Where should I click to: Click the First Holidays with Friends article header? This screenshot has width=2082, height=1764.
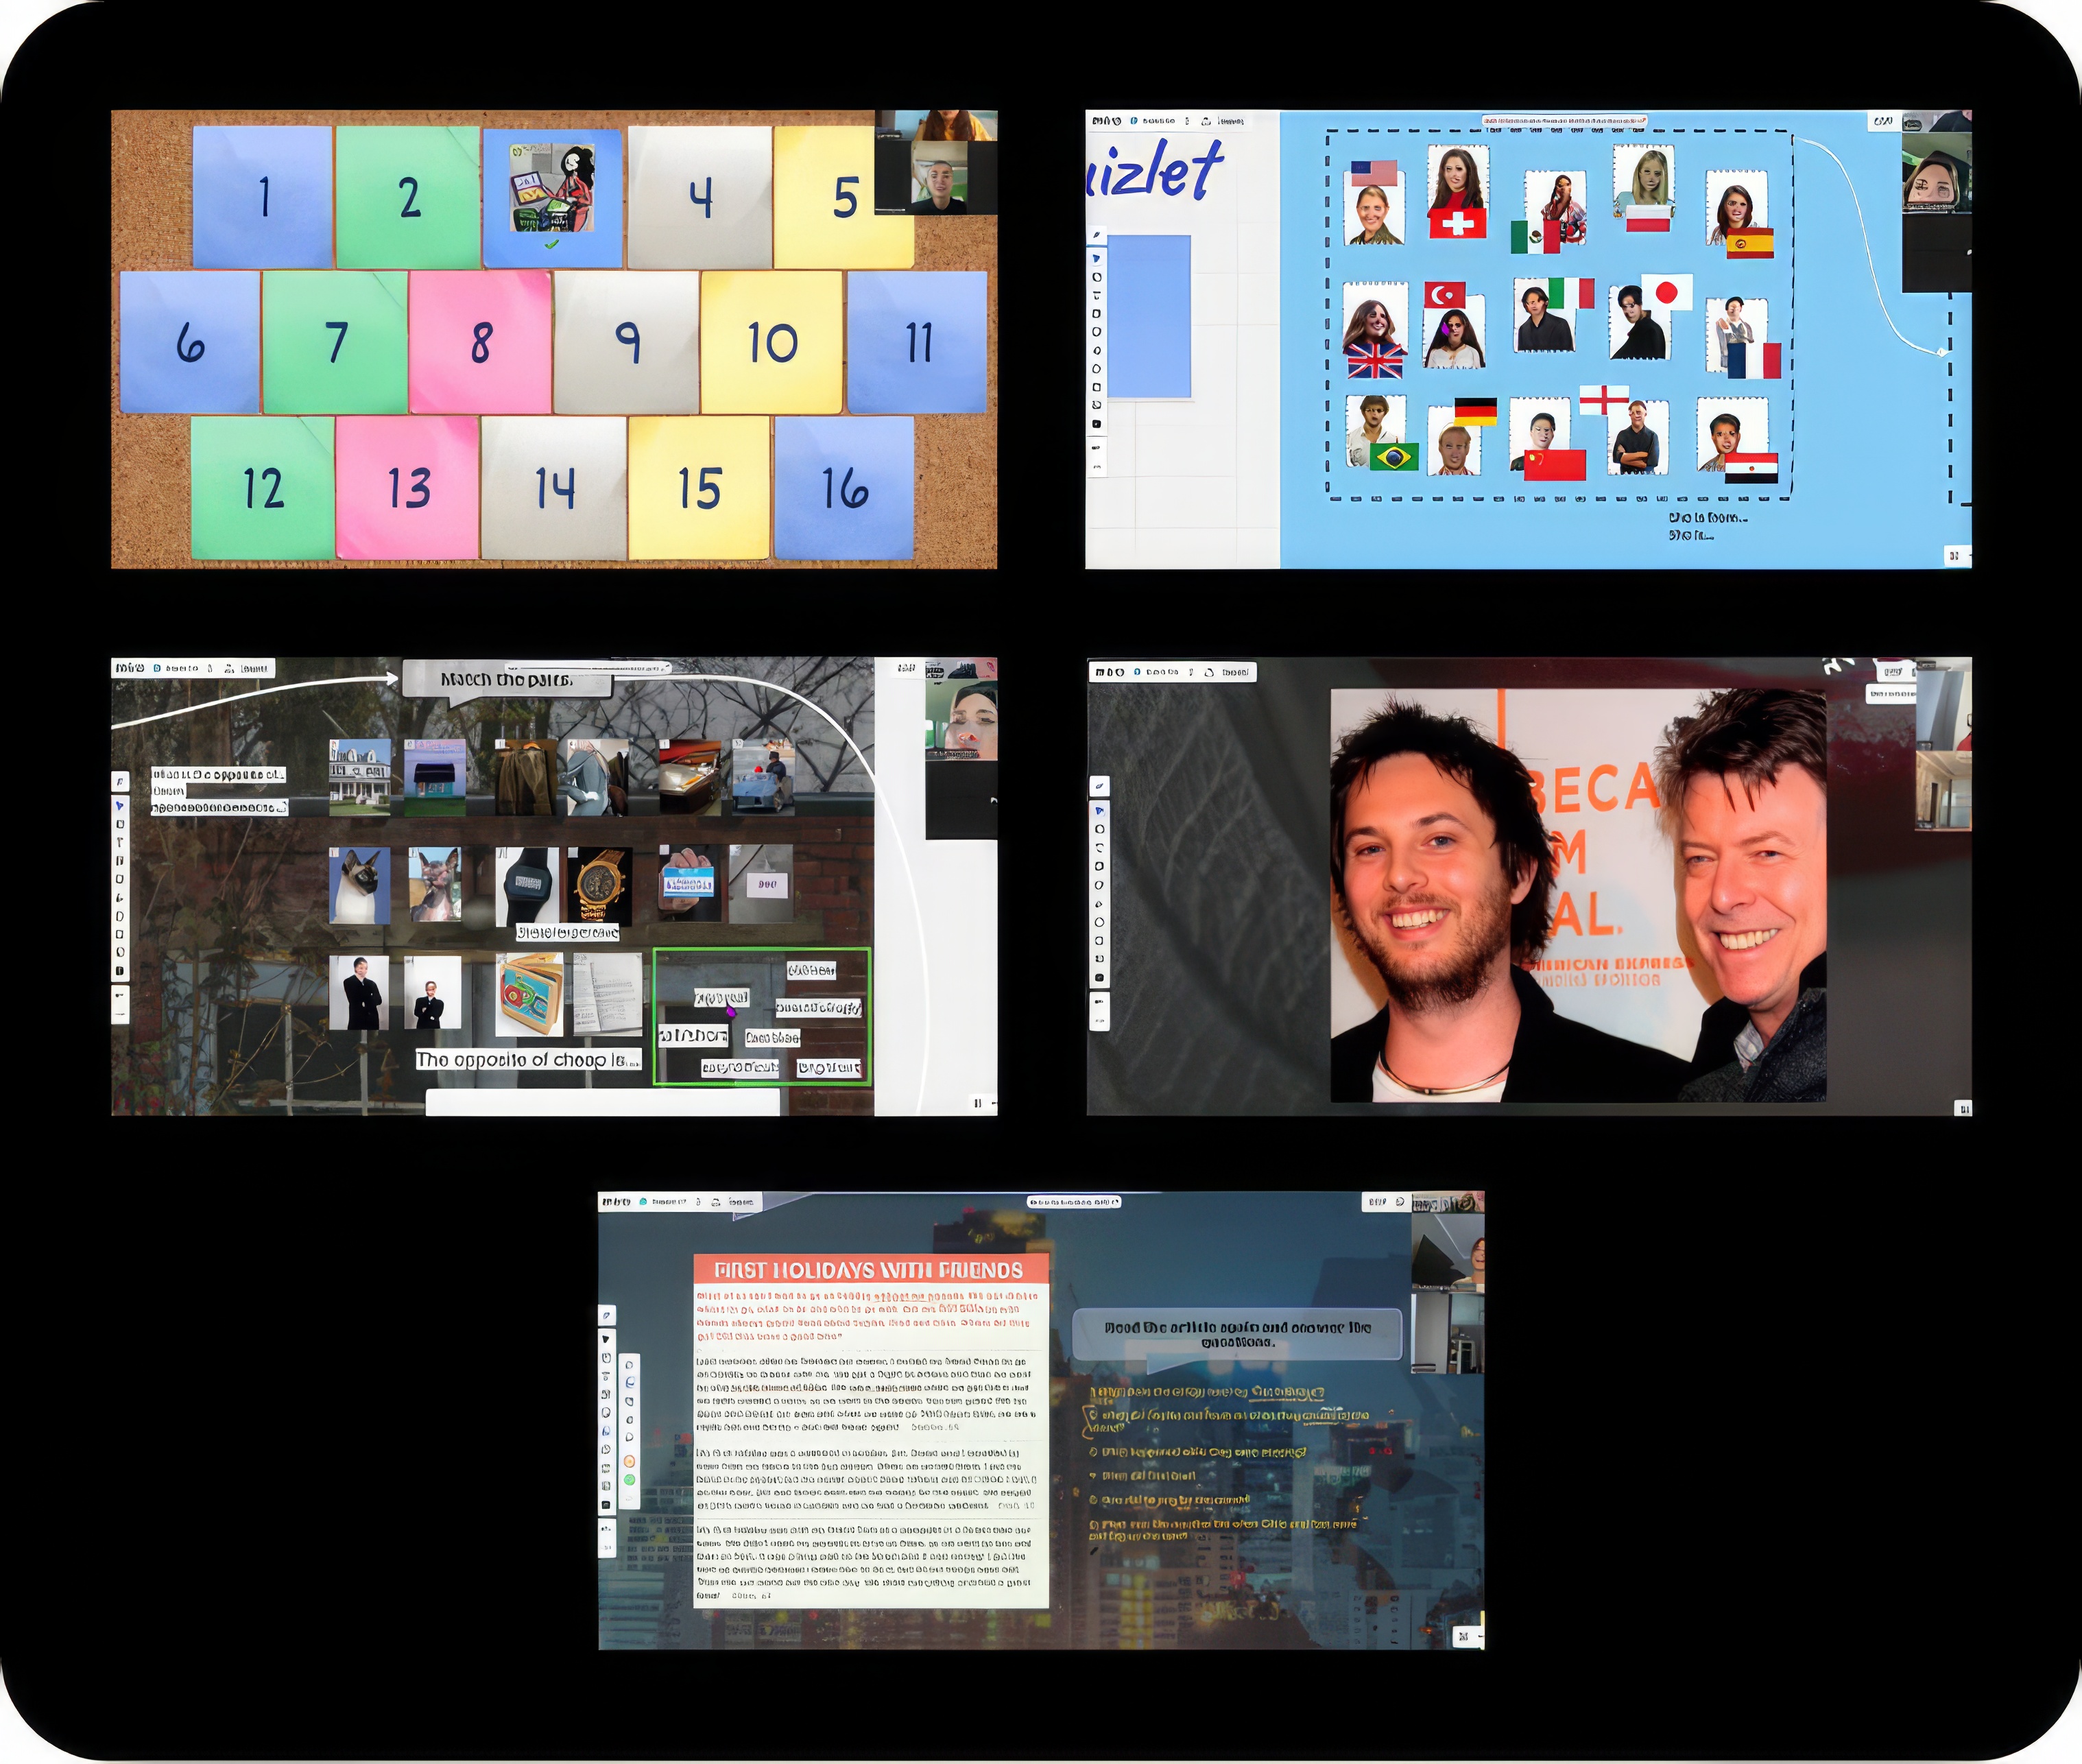(x=870, y=1270)
